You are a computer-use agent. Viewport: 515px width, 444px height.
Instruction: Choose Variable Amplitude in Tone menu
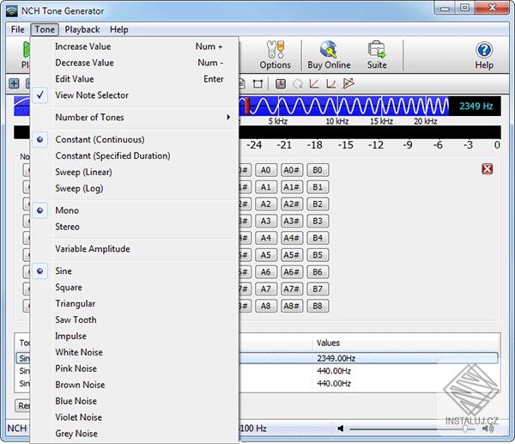coord(135,249)
